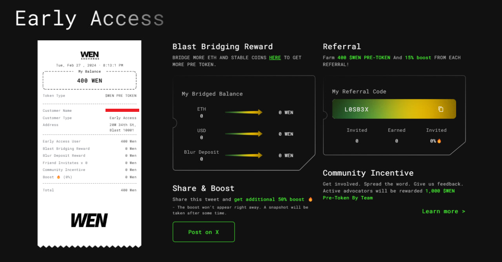Click the ETH balance label
502x262 pixels.
tap(202, 109)
